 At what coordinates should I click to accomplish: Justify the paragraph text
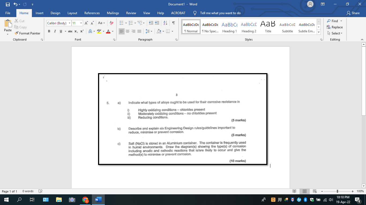tap(139, 31)
